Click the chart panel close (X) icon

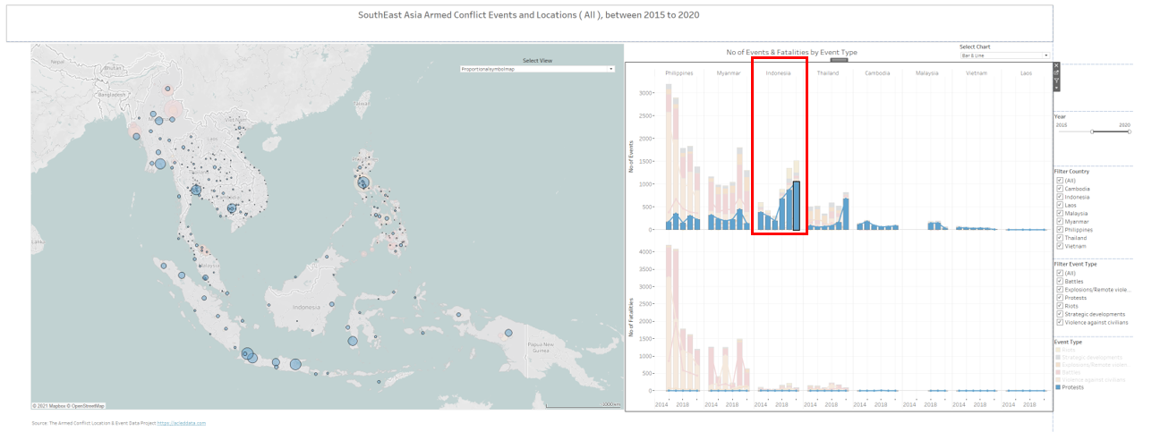tap(1056, 65)
